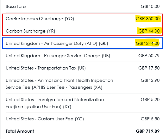Click highlighted GBP 350.00 amount
Viewport: 163px width, 139px height.
[x=148, y=19]
